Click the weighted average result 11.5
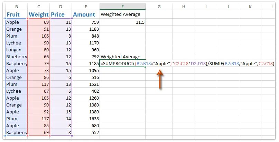Image resolution: width=279 pixels, height=142 pixels. tap(122, 22)
